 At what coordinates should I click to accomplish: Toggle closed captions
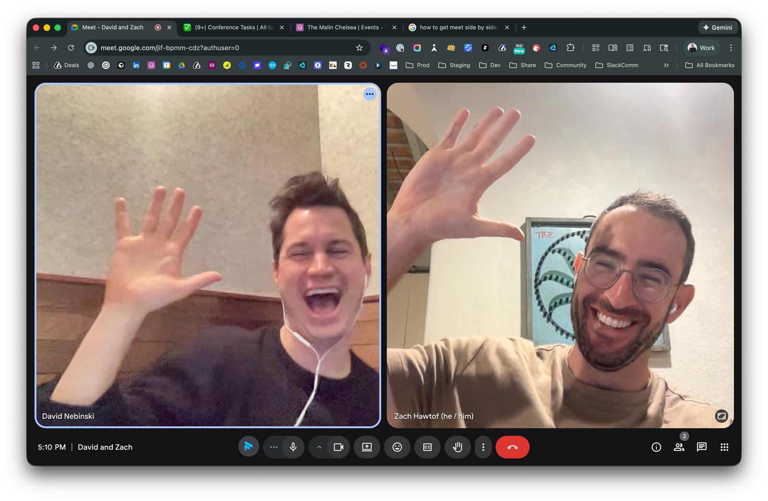427,447
